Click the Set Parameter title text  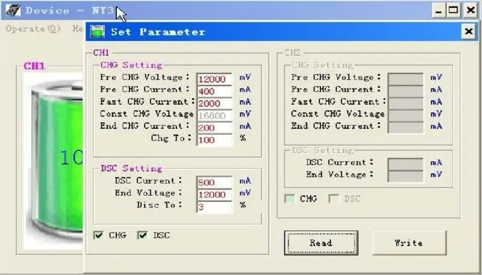pos(158,32)
